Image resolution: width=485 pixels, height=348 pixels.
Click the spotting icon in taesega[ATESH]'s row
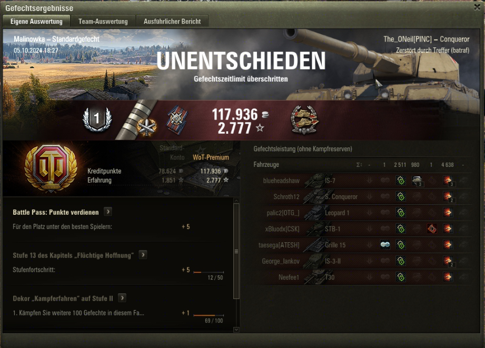385,245
